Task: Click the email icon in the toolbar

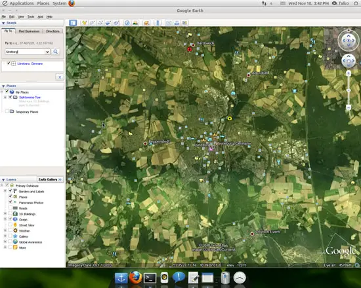Action: pos(169,23)
